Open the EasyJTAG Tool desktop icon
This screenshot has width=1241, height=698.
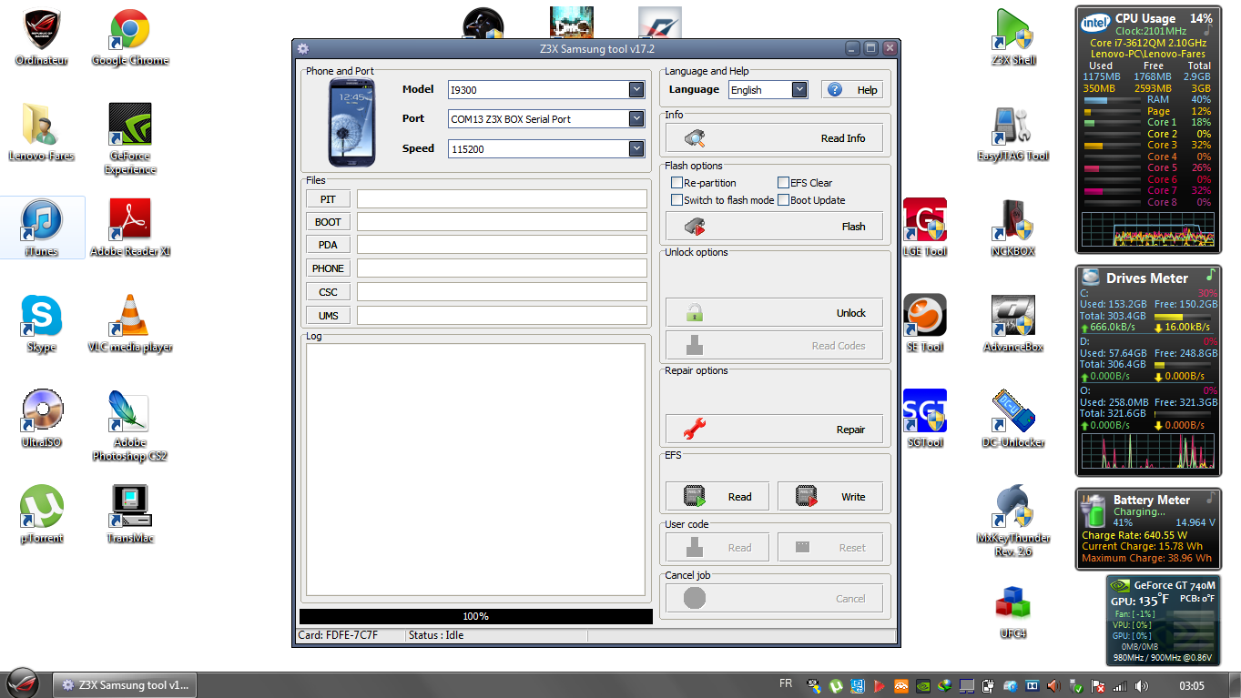pyautogui.click(x=1012, y=133)
